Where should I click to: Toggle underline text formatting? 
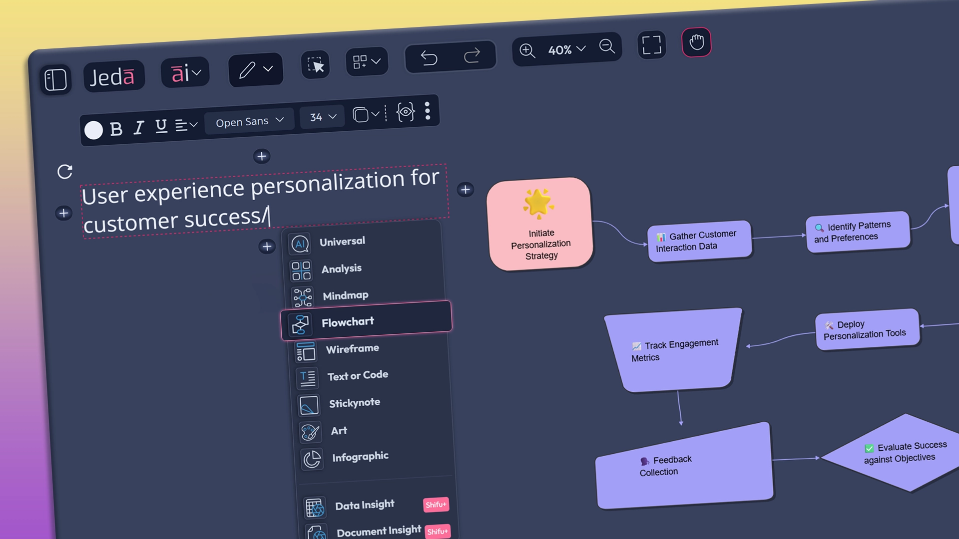[160, 126]
